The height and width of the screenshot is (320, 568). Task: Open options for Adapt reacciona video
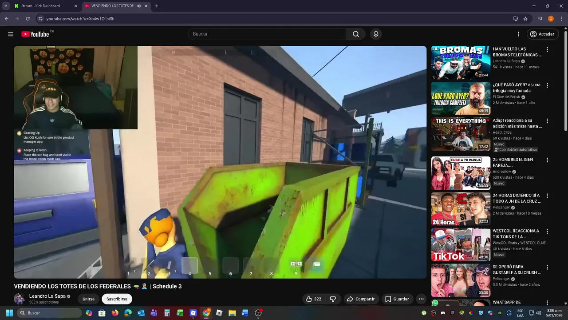(x=547, y=121)
